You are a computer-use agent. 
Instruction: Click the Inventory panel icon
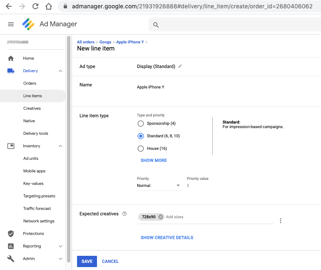(x=11, y=146)
